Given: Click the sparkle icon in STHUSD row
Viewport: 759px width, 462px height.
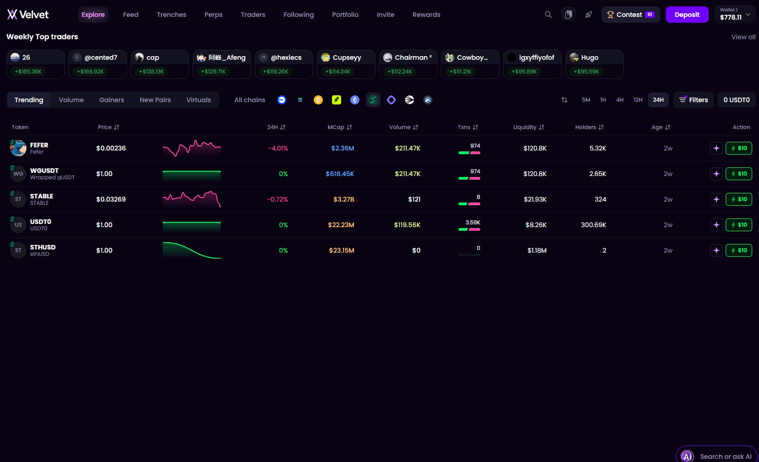Looking at the screenshot, I should [717, 250].
